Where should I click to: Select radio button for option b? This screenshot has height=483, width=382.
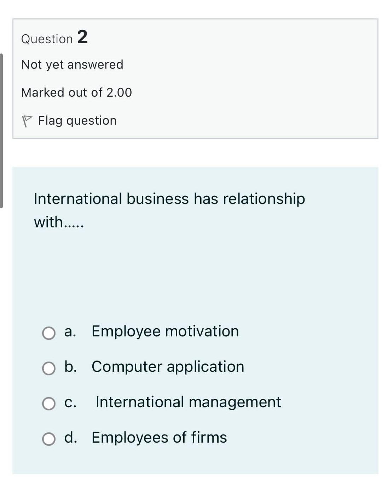(48, 368)
